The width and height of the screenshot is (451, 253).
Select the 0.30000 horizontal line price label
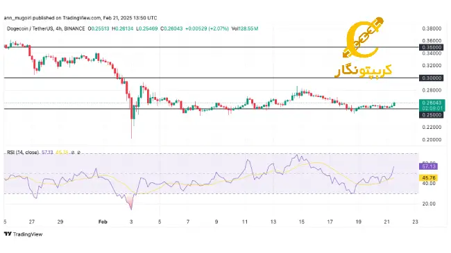[x=431, y=78]
